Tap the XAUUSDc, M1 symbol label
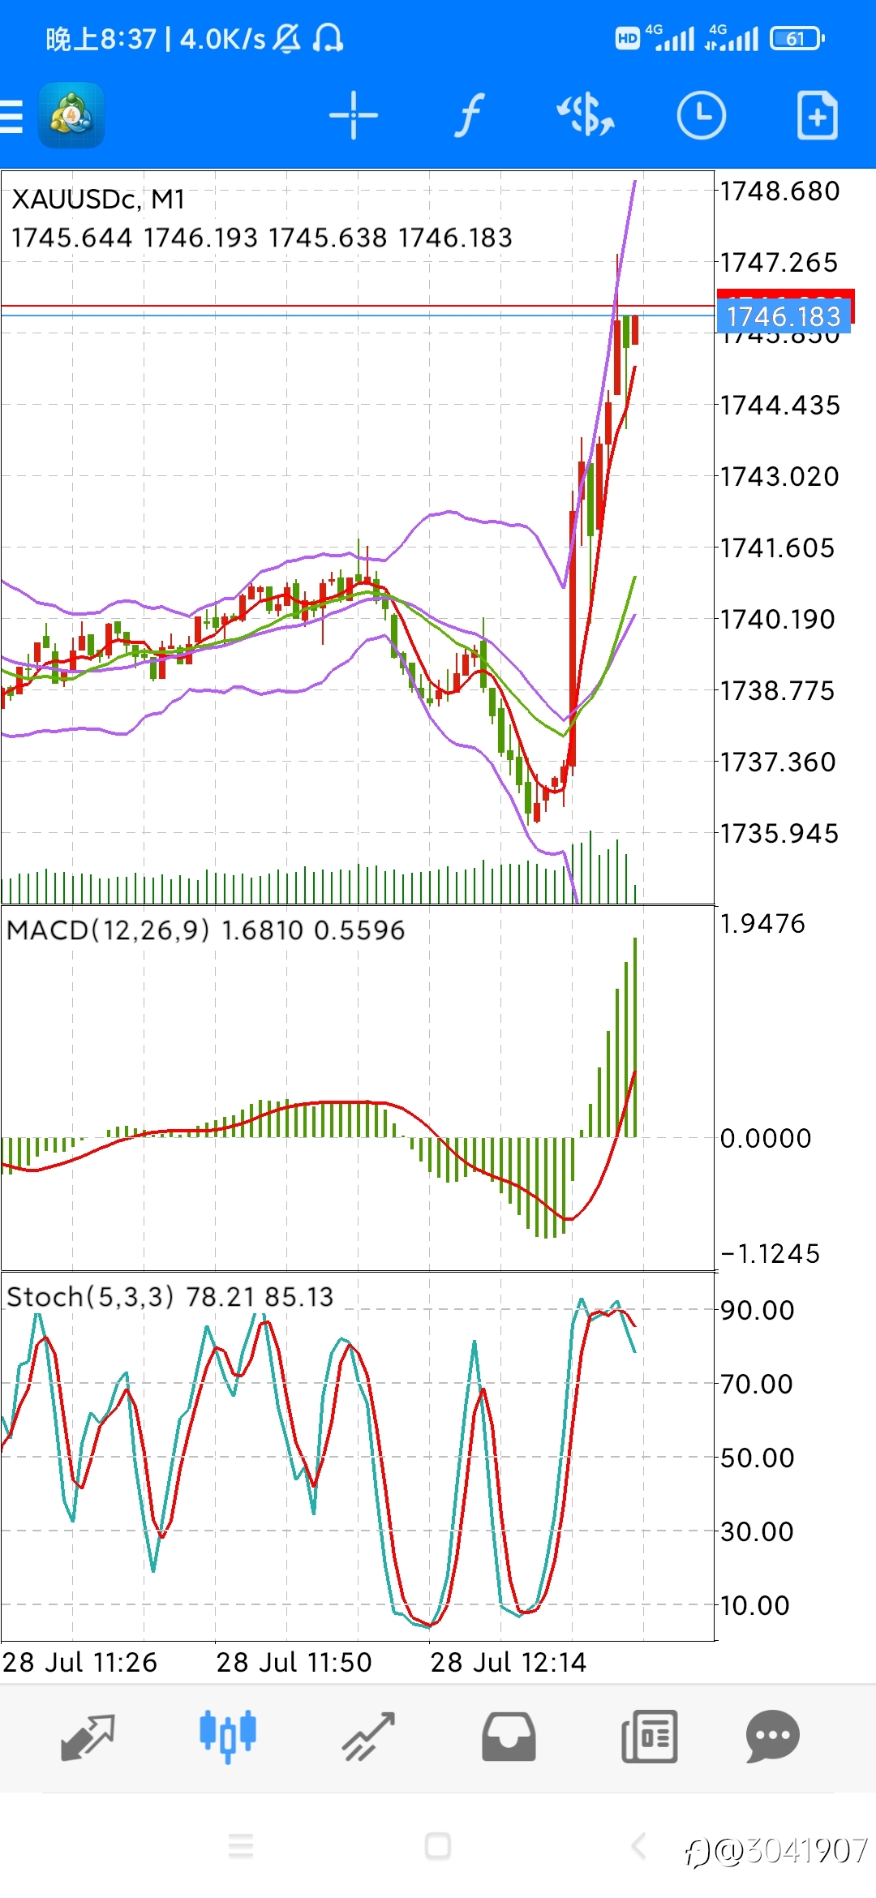The height and width of the screenshot is (1898, 876). pyautogui.click(x=98, y=200)
